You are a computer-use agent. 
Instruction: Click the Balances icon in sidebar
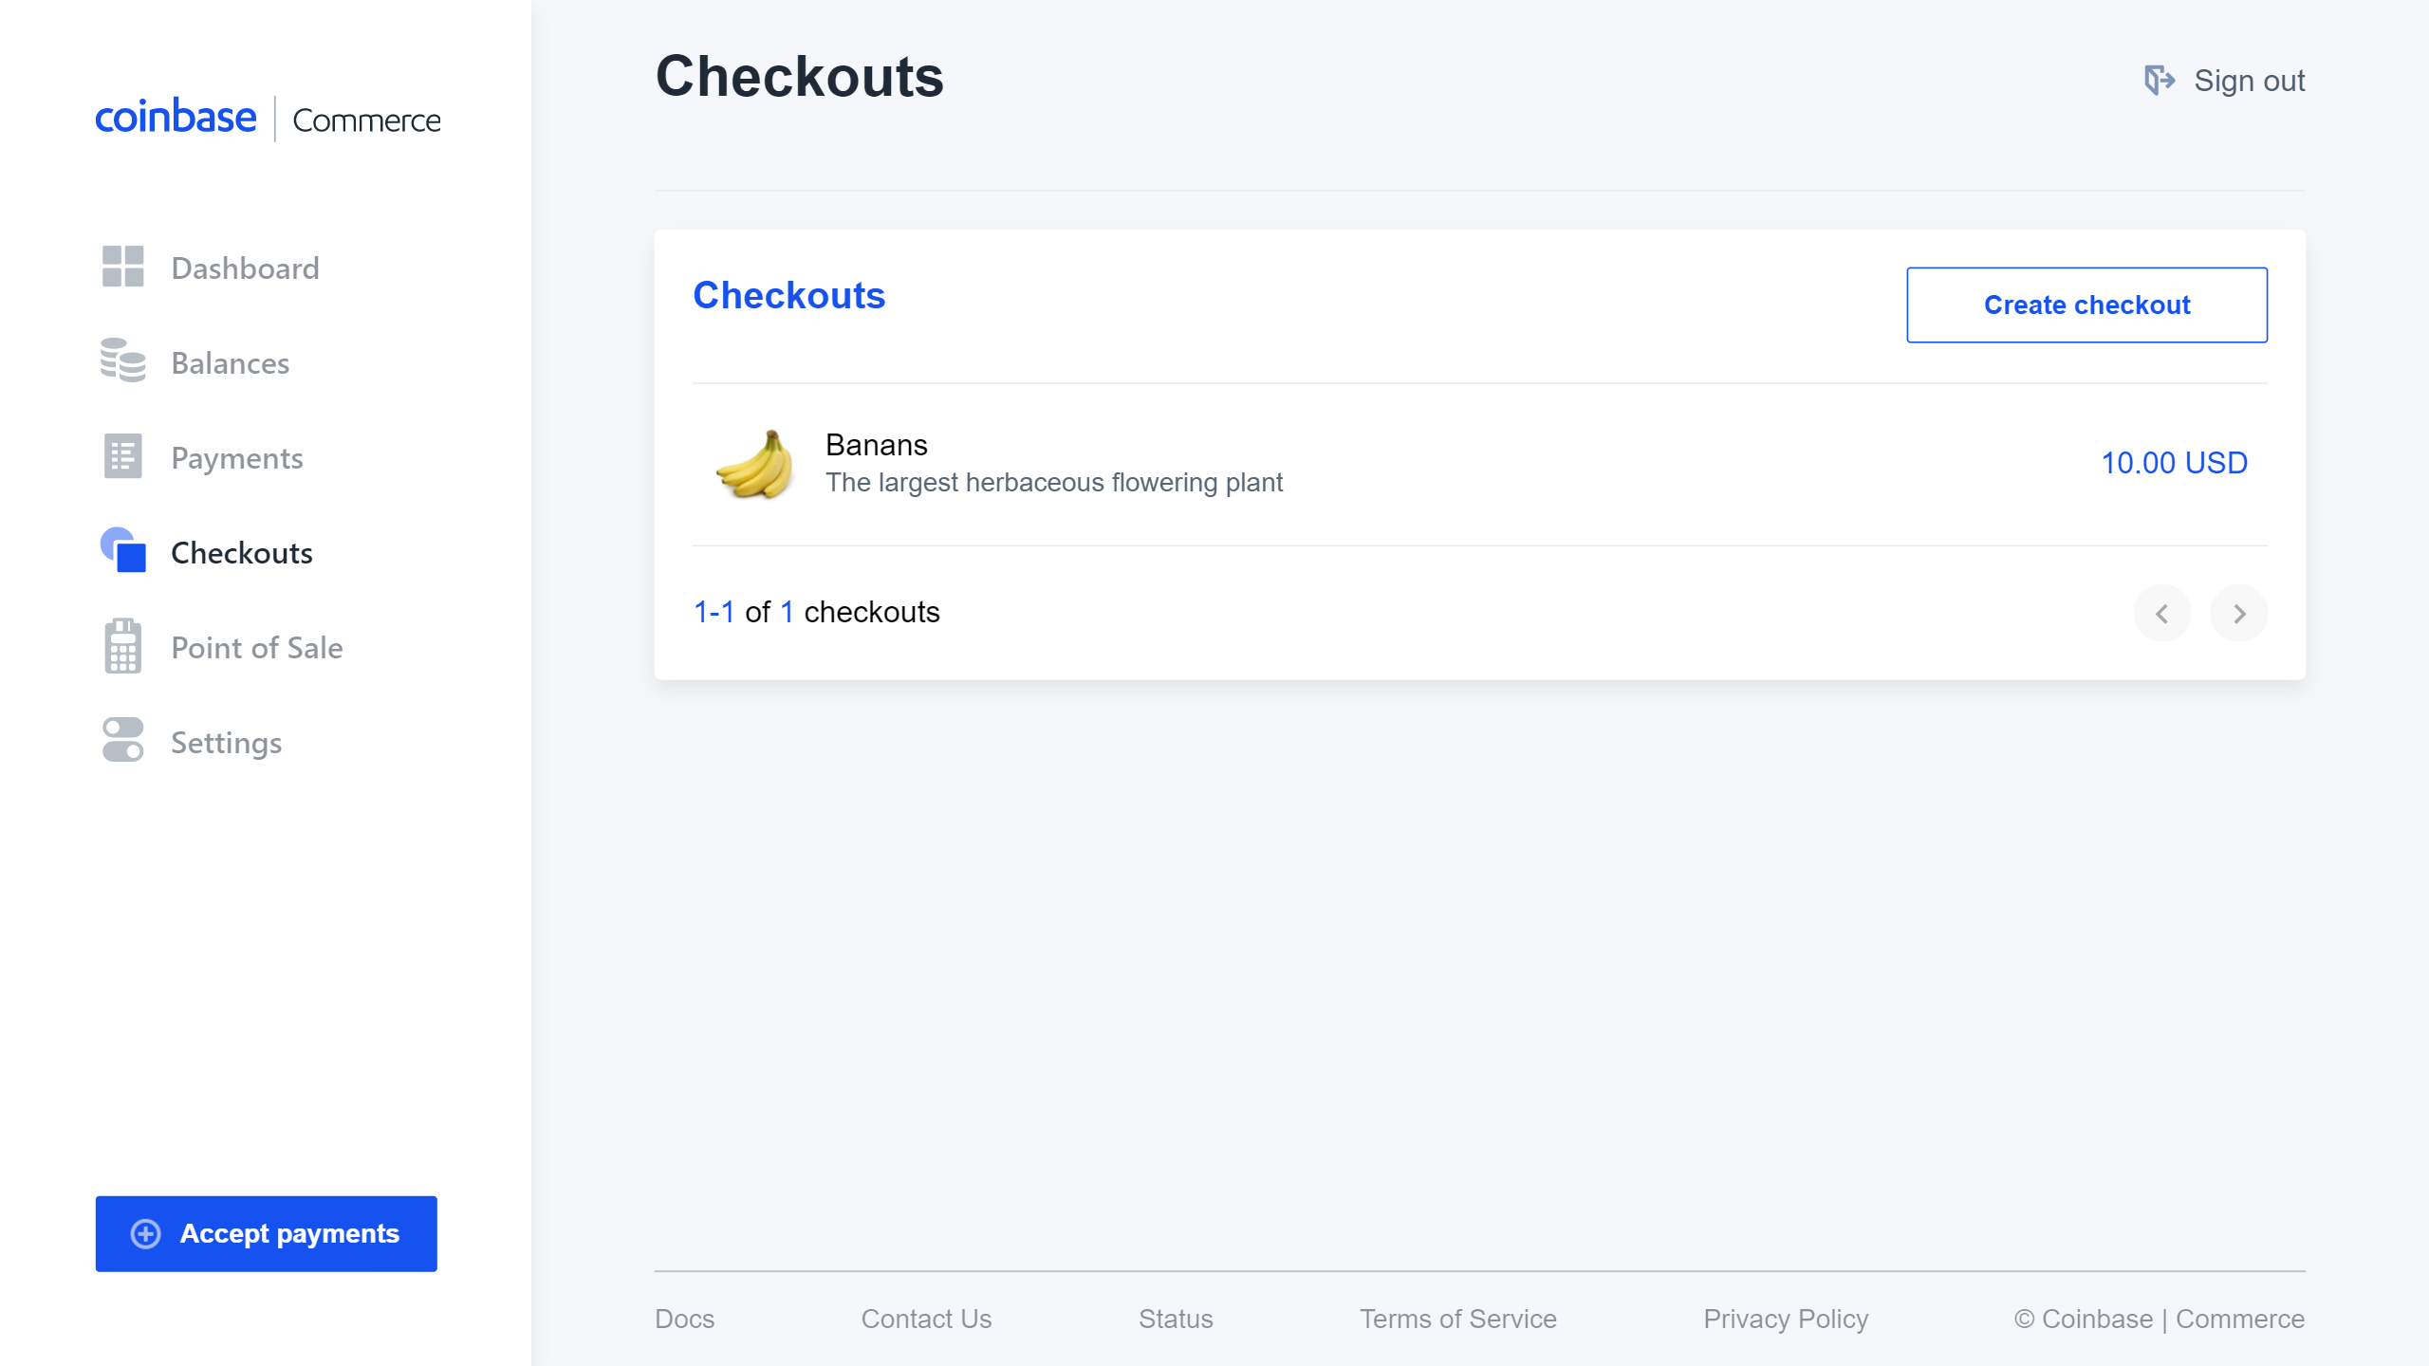point(121,362)
